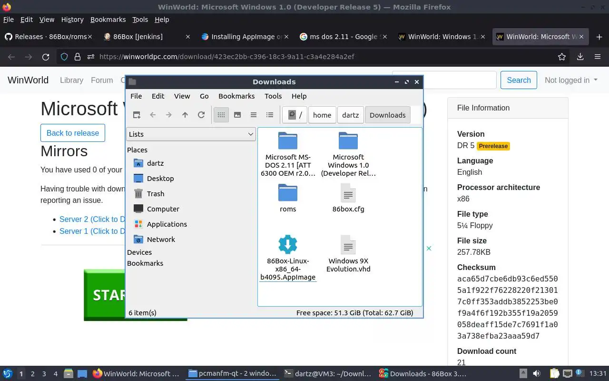Open Firefox History menu
The height and width of the screenshot is (381, 609).
[72, 20]
